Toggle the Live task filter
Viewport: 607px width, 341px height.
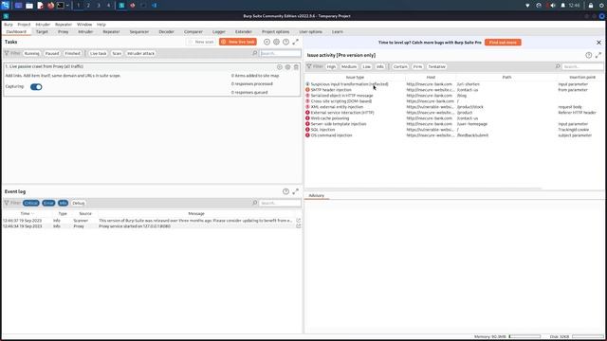[99, 53]
